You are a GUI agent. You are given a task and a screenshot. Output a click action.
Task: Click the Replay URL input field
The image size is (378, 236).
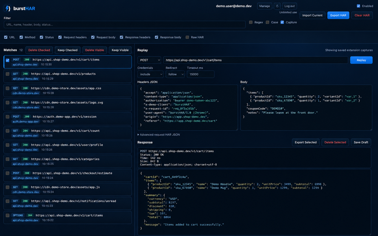pyautogui.click(x=255, y=60)
